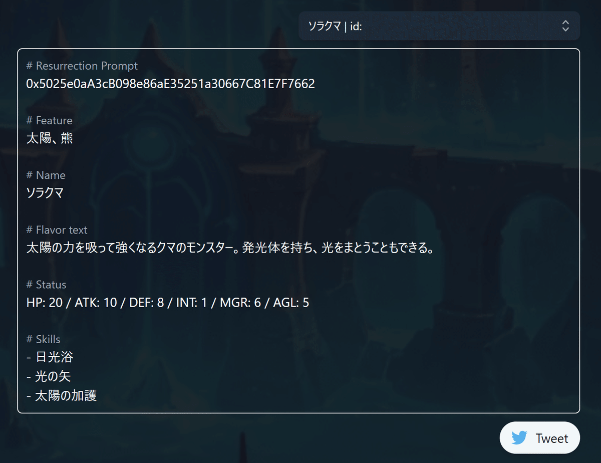Click the 光の矢 skill entry
The image size is (601, 463).
pos(49,376)
